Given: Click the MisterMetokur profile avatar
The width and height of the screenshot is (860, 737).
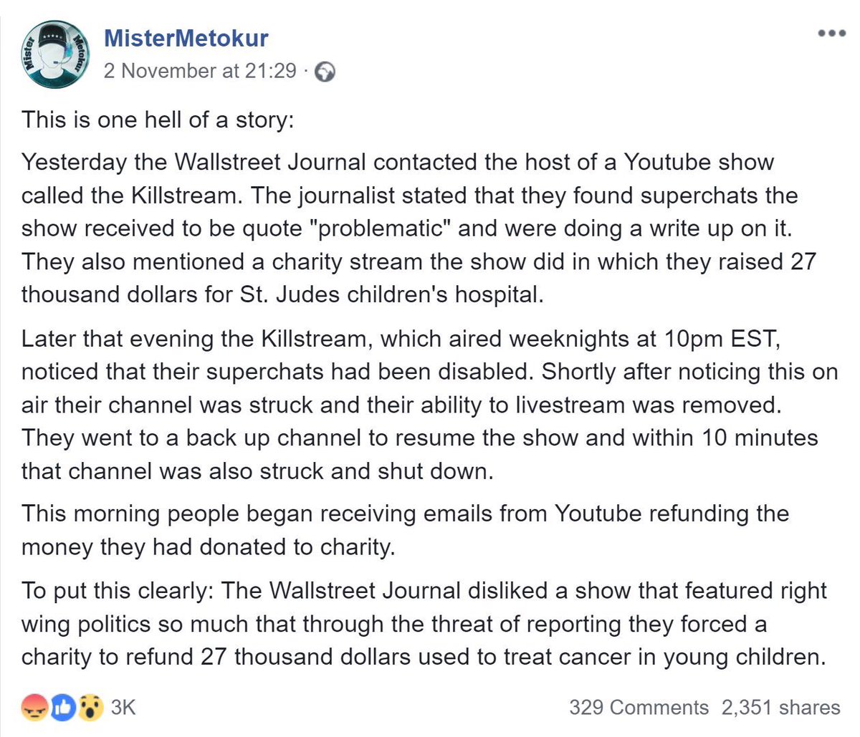Looking at the screenshot, I should (54, 54).
